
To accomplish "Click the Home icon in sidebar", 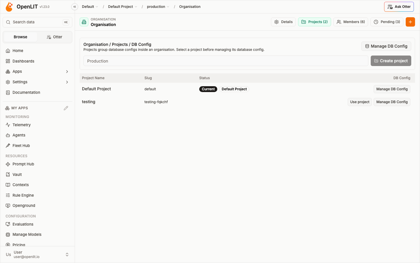I will click(x=8, y=51).
